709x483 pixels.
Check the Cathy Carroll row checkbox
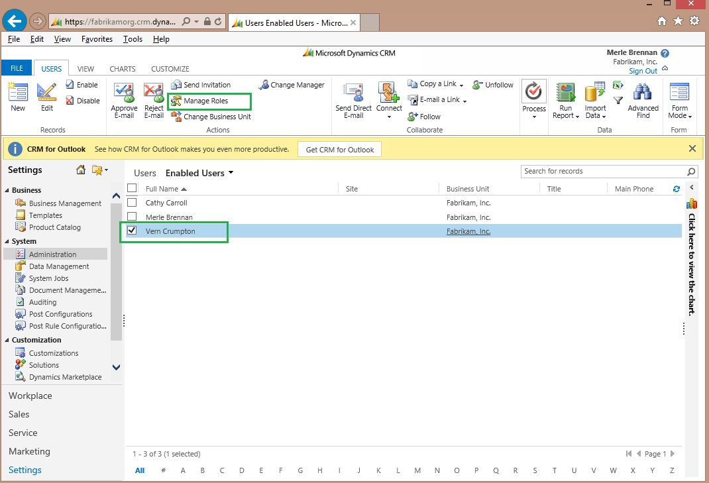tap(133, 203)
